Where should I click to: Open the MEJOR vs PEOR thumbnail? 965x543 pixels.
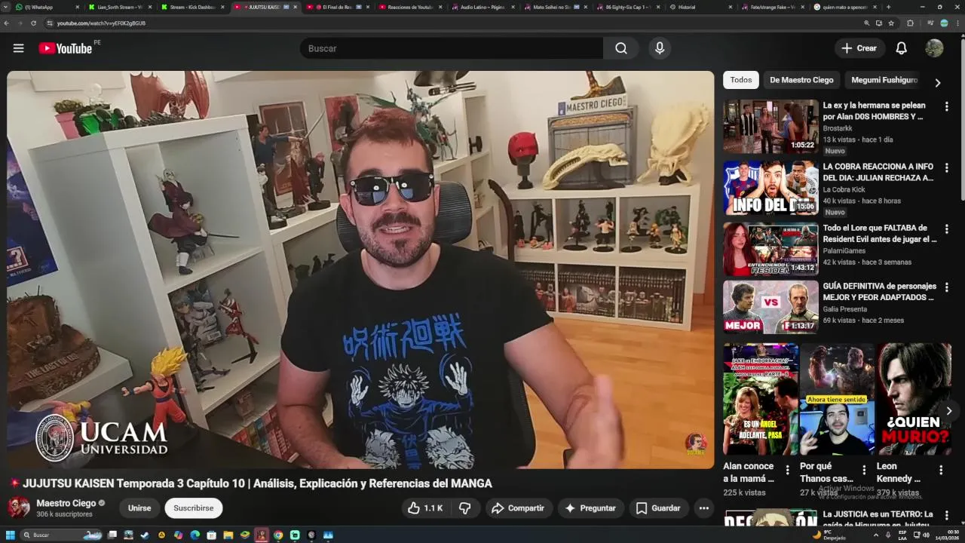(x=770, y=308)
